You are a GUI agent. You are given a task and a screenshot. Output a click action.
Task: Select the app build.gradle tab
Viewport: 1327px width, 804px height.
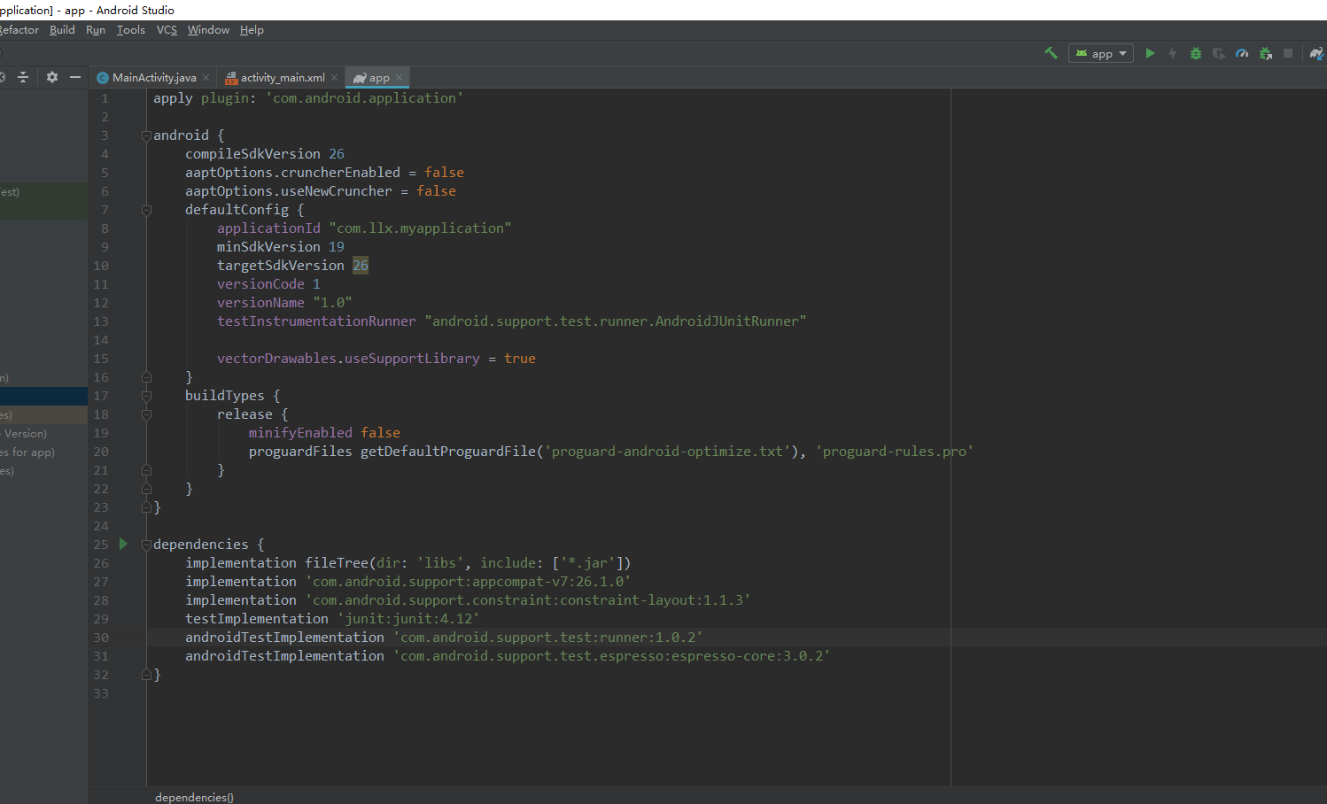tap(379, 78)
